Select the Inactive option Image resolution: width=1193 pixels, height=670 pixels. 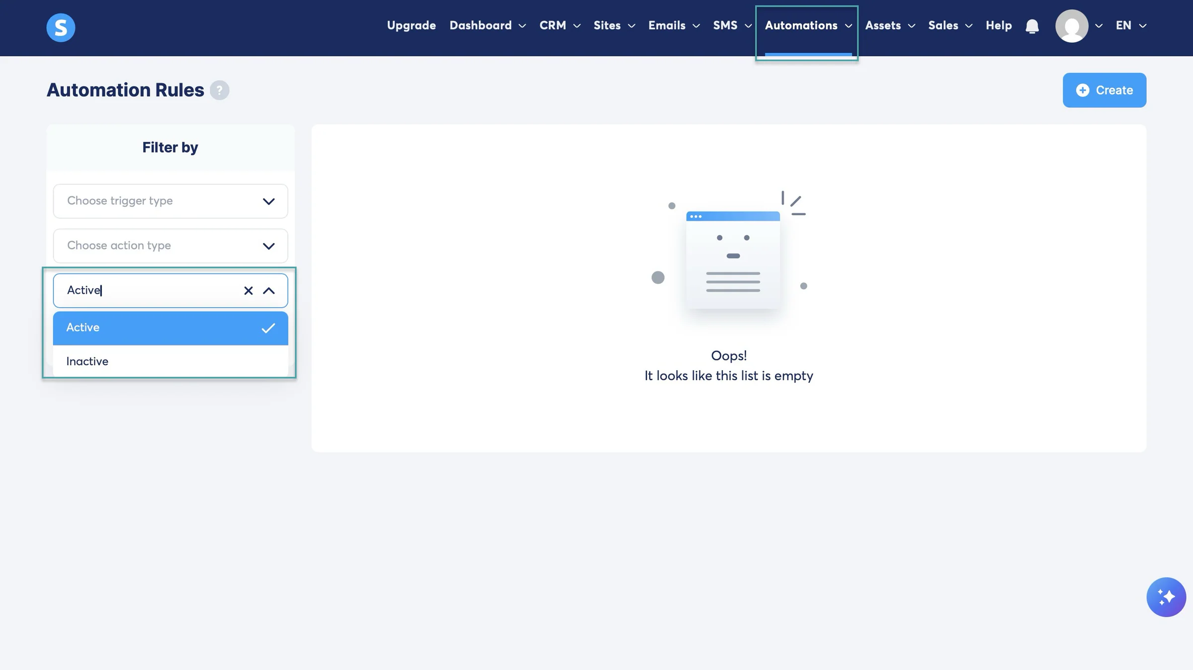[170, 361]
